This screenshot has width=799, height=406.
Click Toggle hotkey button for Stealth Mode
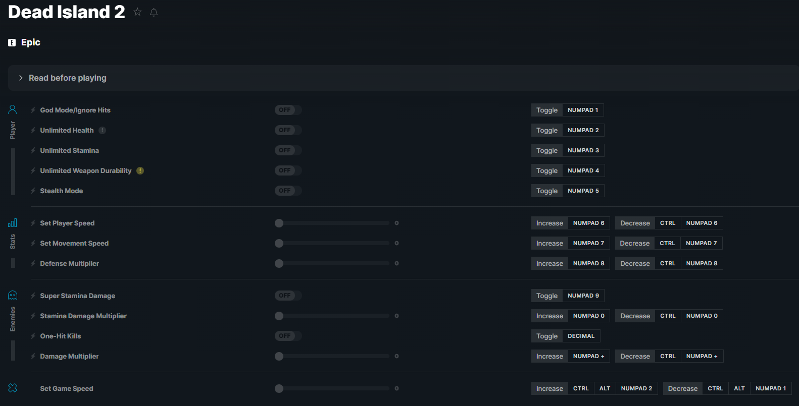coord(547,191)
